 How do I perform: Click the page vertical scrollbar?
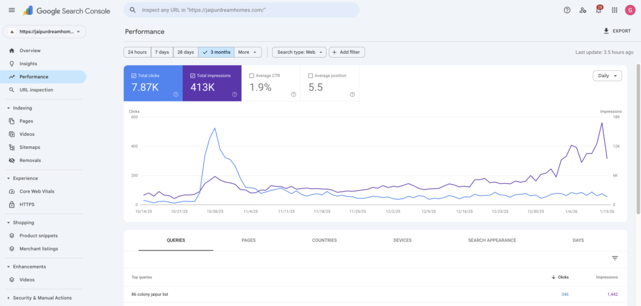point(638,138)
